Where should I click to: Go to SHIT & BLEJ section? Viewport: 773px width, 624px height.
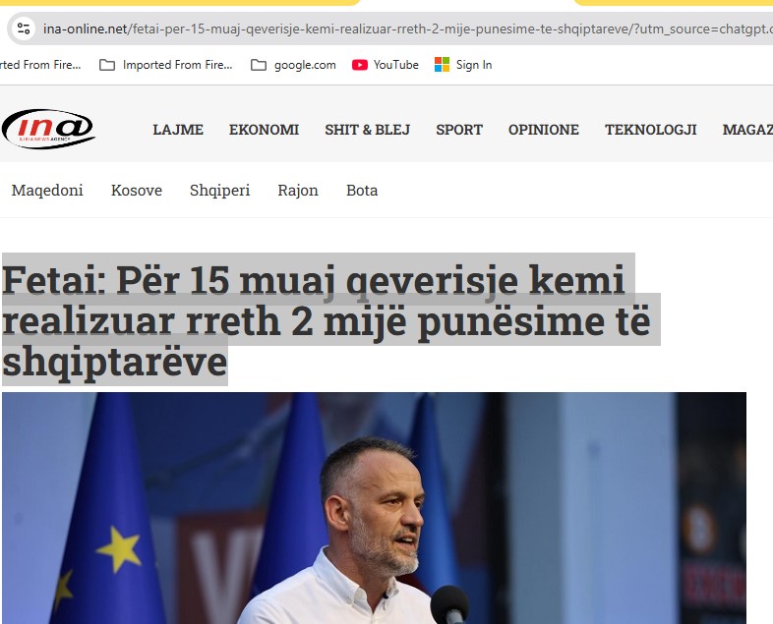[x=367, y=130]
